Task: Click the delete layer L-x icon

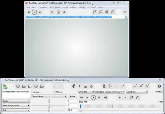Action: click(123, 86)
